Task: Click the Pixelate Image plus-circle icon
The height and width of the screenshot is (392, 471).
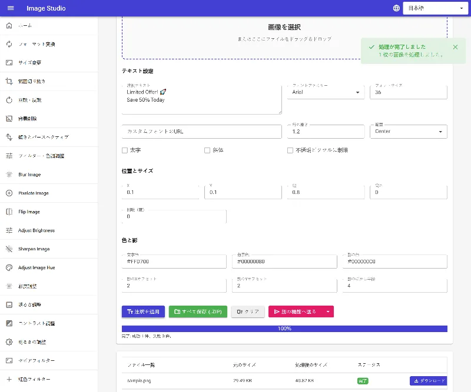Action: click(9, 193)
